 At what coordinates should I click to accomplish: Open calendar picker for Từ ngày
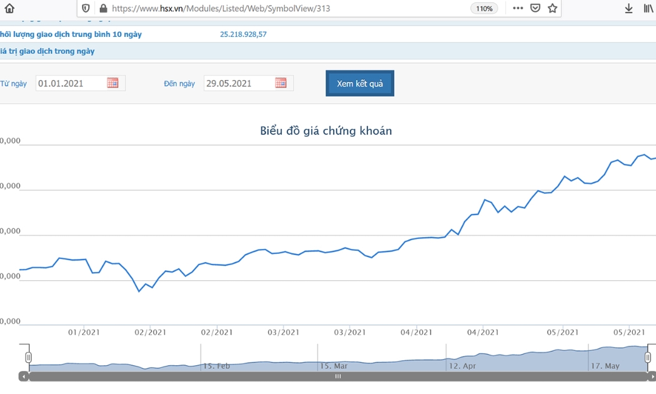pyautogui.click(x=112, y=83)
